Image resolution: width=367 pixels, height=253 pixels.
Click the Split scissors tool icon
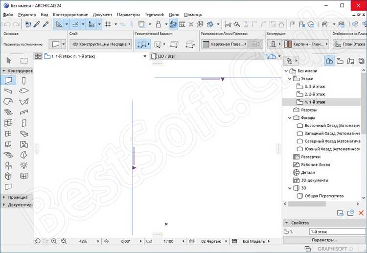click(228, 24)
